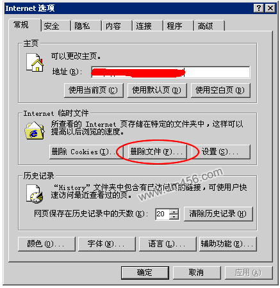Image resolution: width=280 pixels, height=288 pixels.
Task: Click the Internet temporary files folder icon
Action: 35,131
